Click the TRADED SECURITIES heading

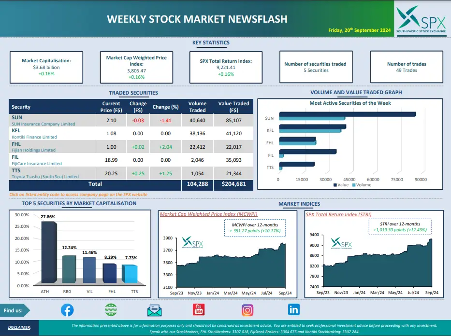pos(133,93)
